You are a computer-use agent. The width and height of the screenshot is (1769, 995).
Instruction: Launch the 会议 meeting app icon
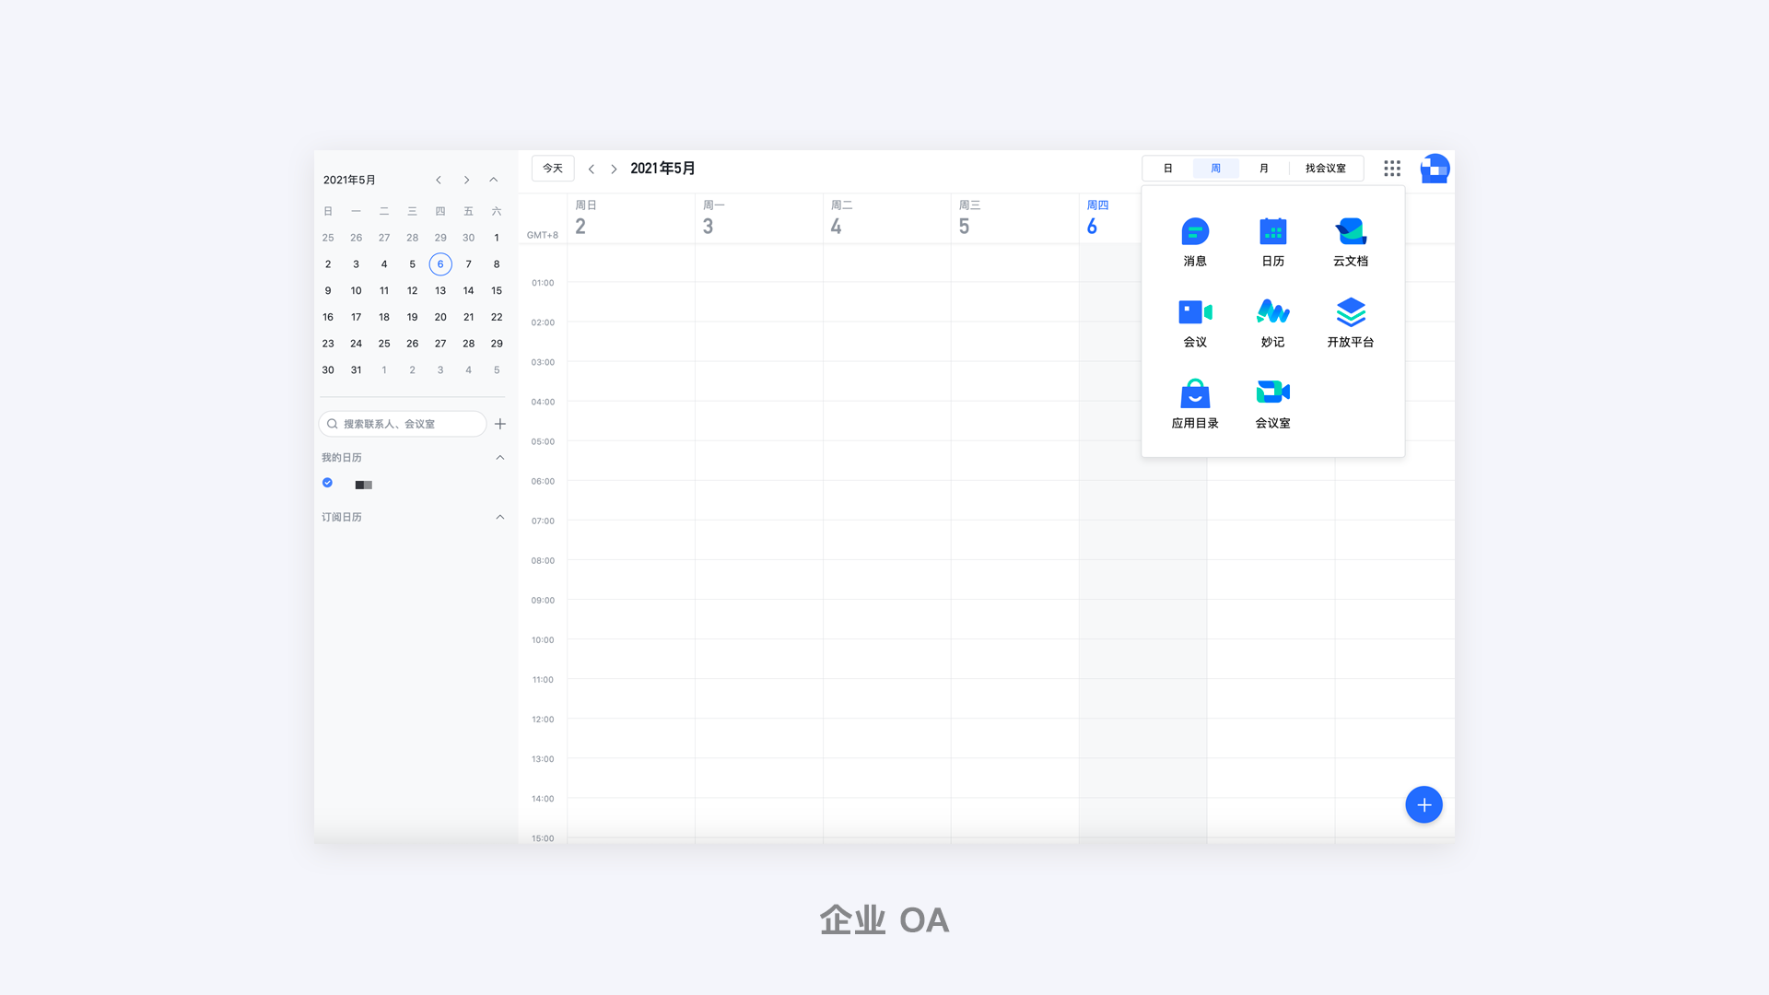click(x=1195, y=313)
